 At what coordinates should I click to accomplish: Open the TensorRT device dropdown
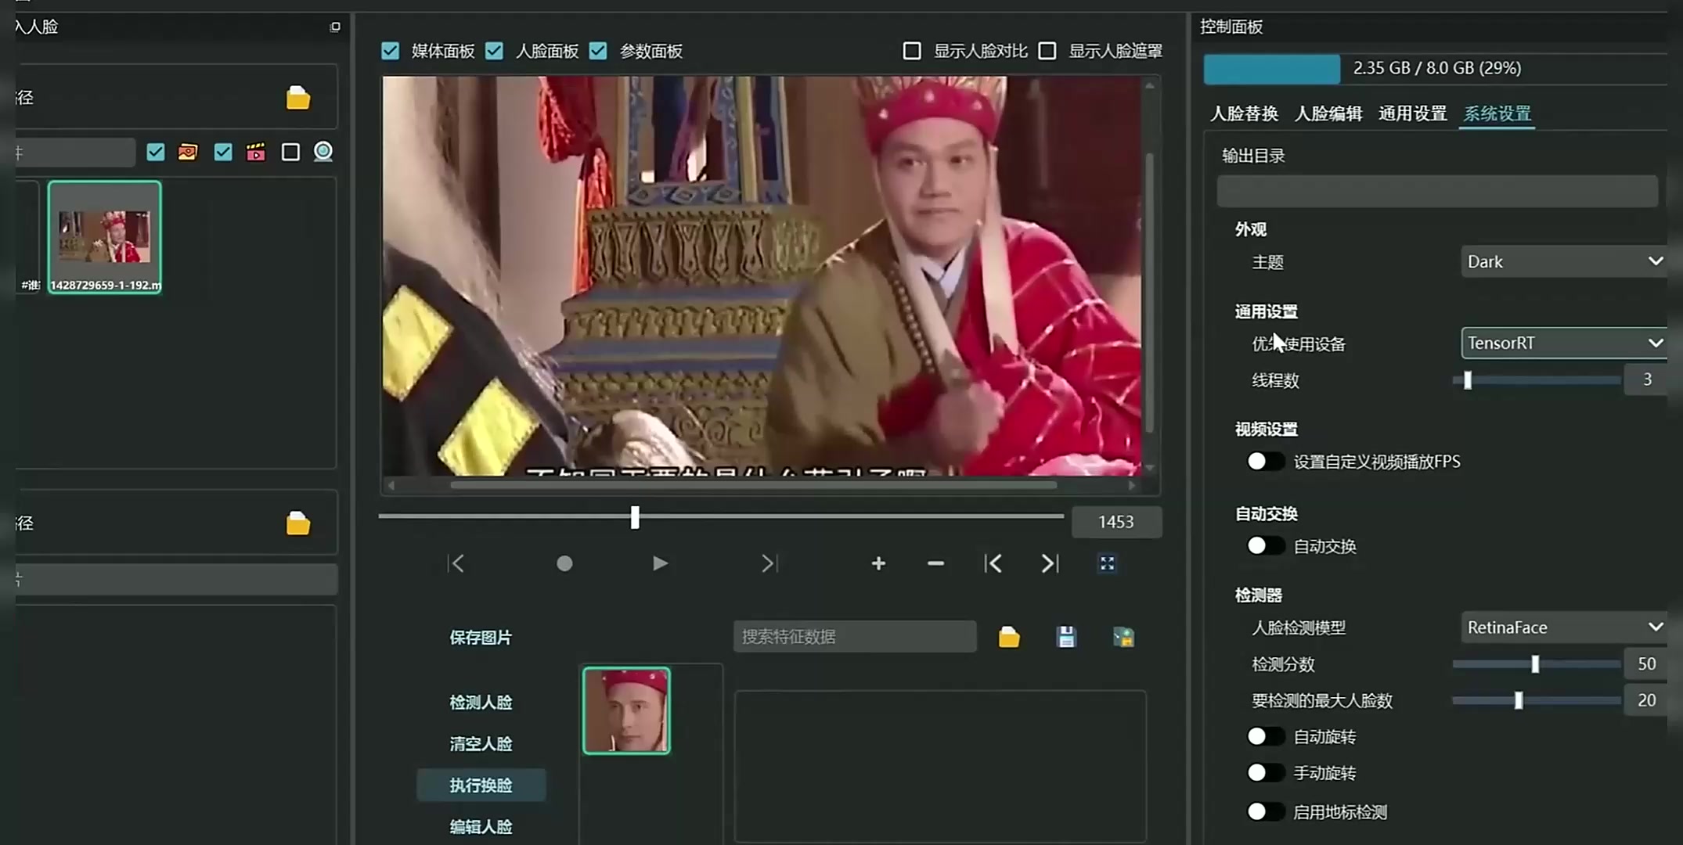[x=1563, y=343]
